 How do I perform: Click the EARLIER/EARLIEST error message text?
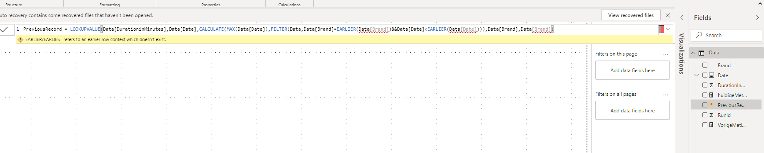(x=95, y=39)
